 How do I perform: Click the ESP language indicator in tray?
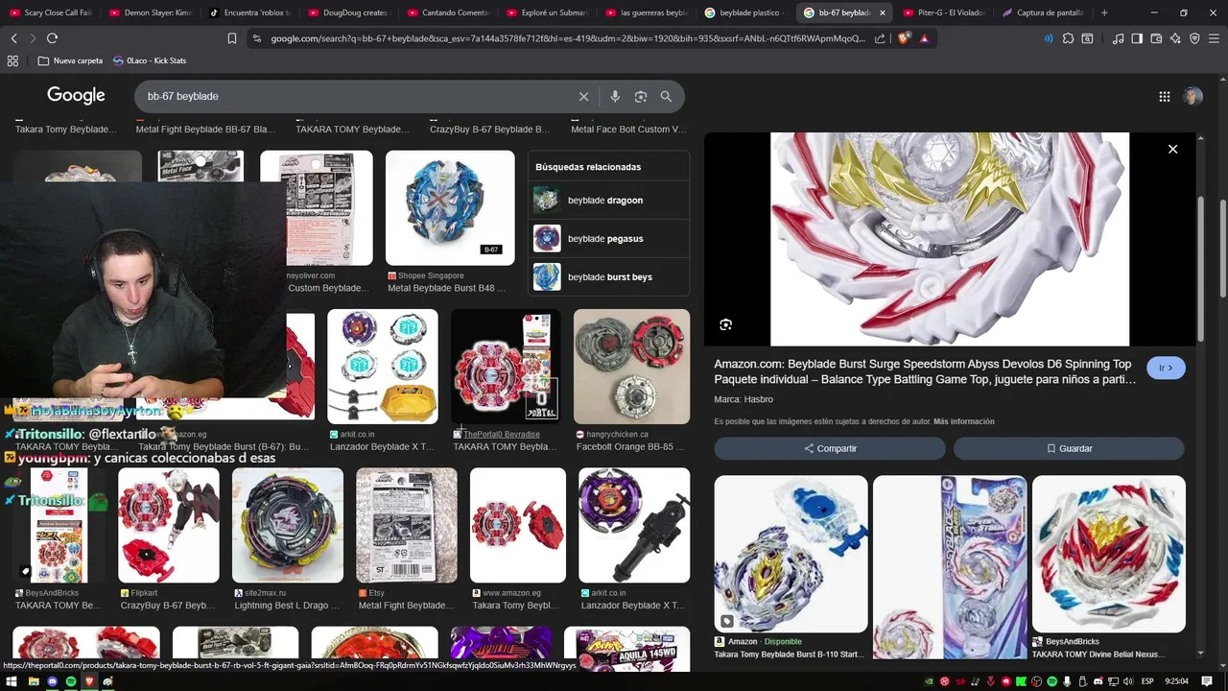point(1147,681)
